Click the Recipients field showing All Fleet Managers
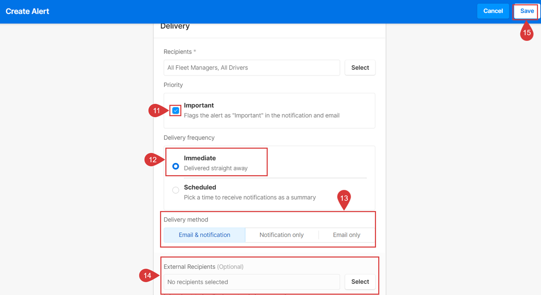The image size is (541, 295). point(251,68)
